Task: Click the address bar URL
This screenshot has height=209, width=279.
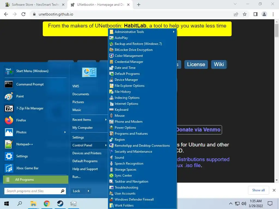Action: 56,14
